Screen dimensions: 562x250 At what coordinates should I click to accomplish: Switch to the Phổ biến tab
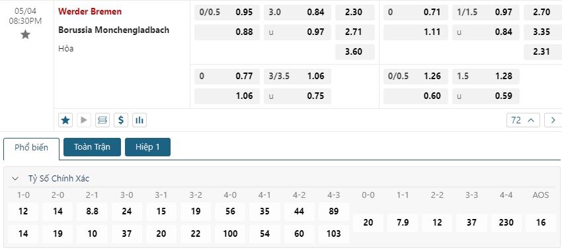[31, 147]
